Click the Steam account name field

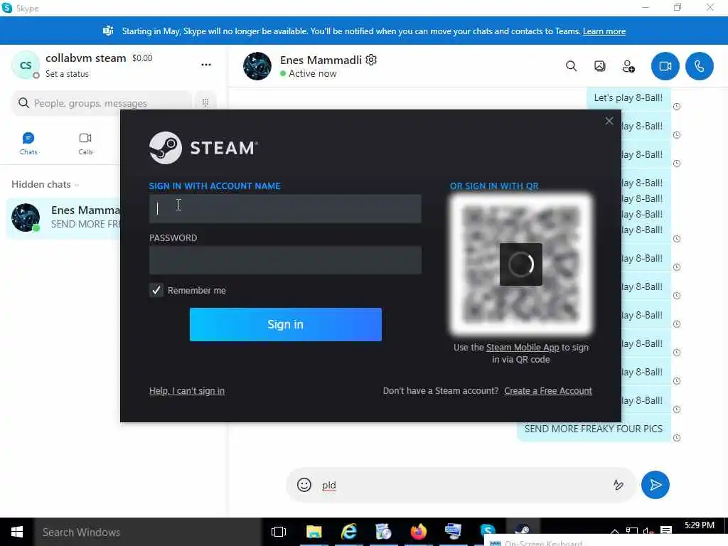(x=285, y=209)
